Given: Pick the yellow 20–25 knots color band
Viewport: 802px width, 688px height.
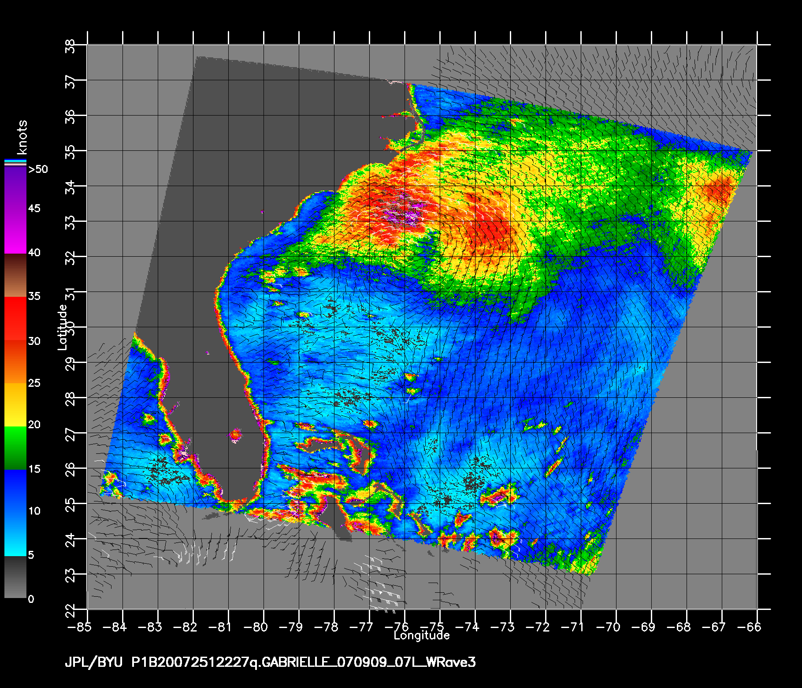Looking at the screenshot, I should pyautogui.click(x=15, y=404).
